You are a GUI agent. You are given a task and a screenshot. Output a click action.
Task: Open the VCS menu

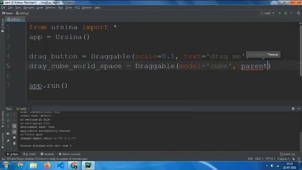77,8
